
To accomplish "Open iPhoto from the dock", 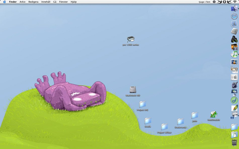I will 234,47.
